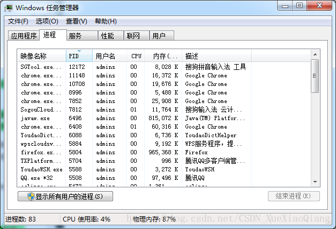Viewport: 336px width, 229px height.
Task: Click the shield icon on show-all-users button
Action: (31, 196)
